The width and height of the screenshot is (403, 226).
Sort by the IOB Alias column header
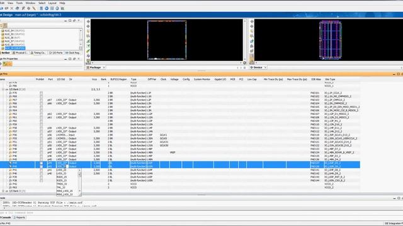point(316,80)
